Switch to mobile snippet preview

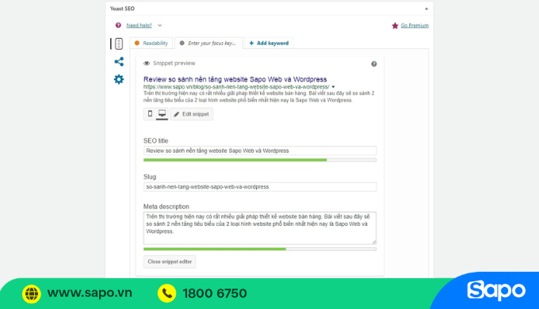150,114
